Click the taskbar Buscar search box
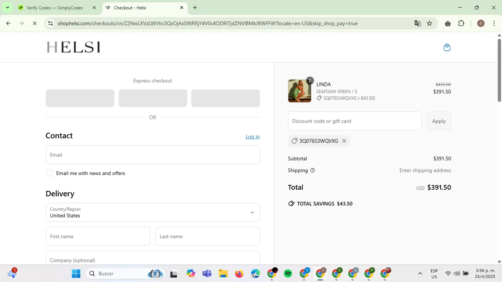The image size is (502, 282). pyautogui.click(x=125, y=274)
